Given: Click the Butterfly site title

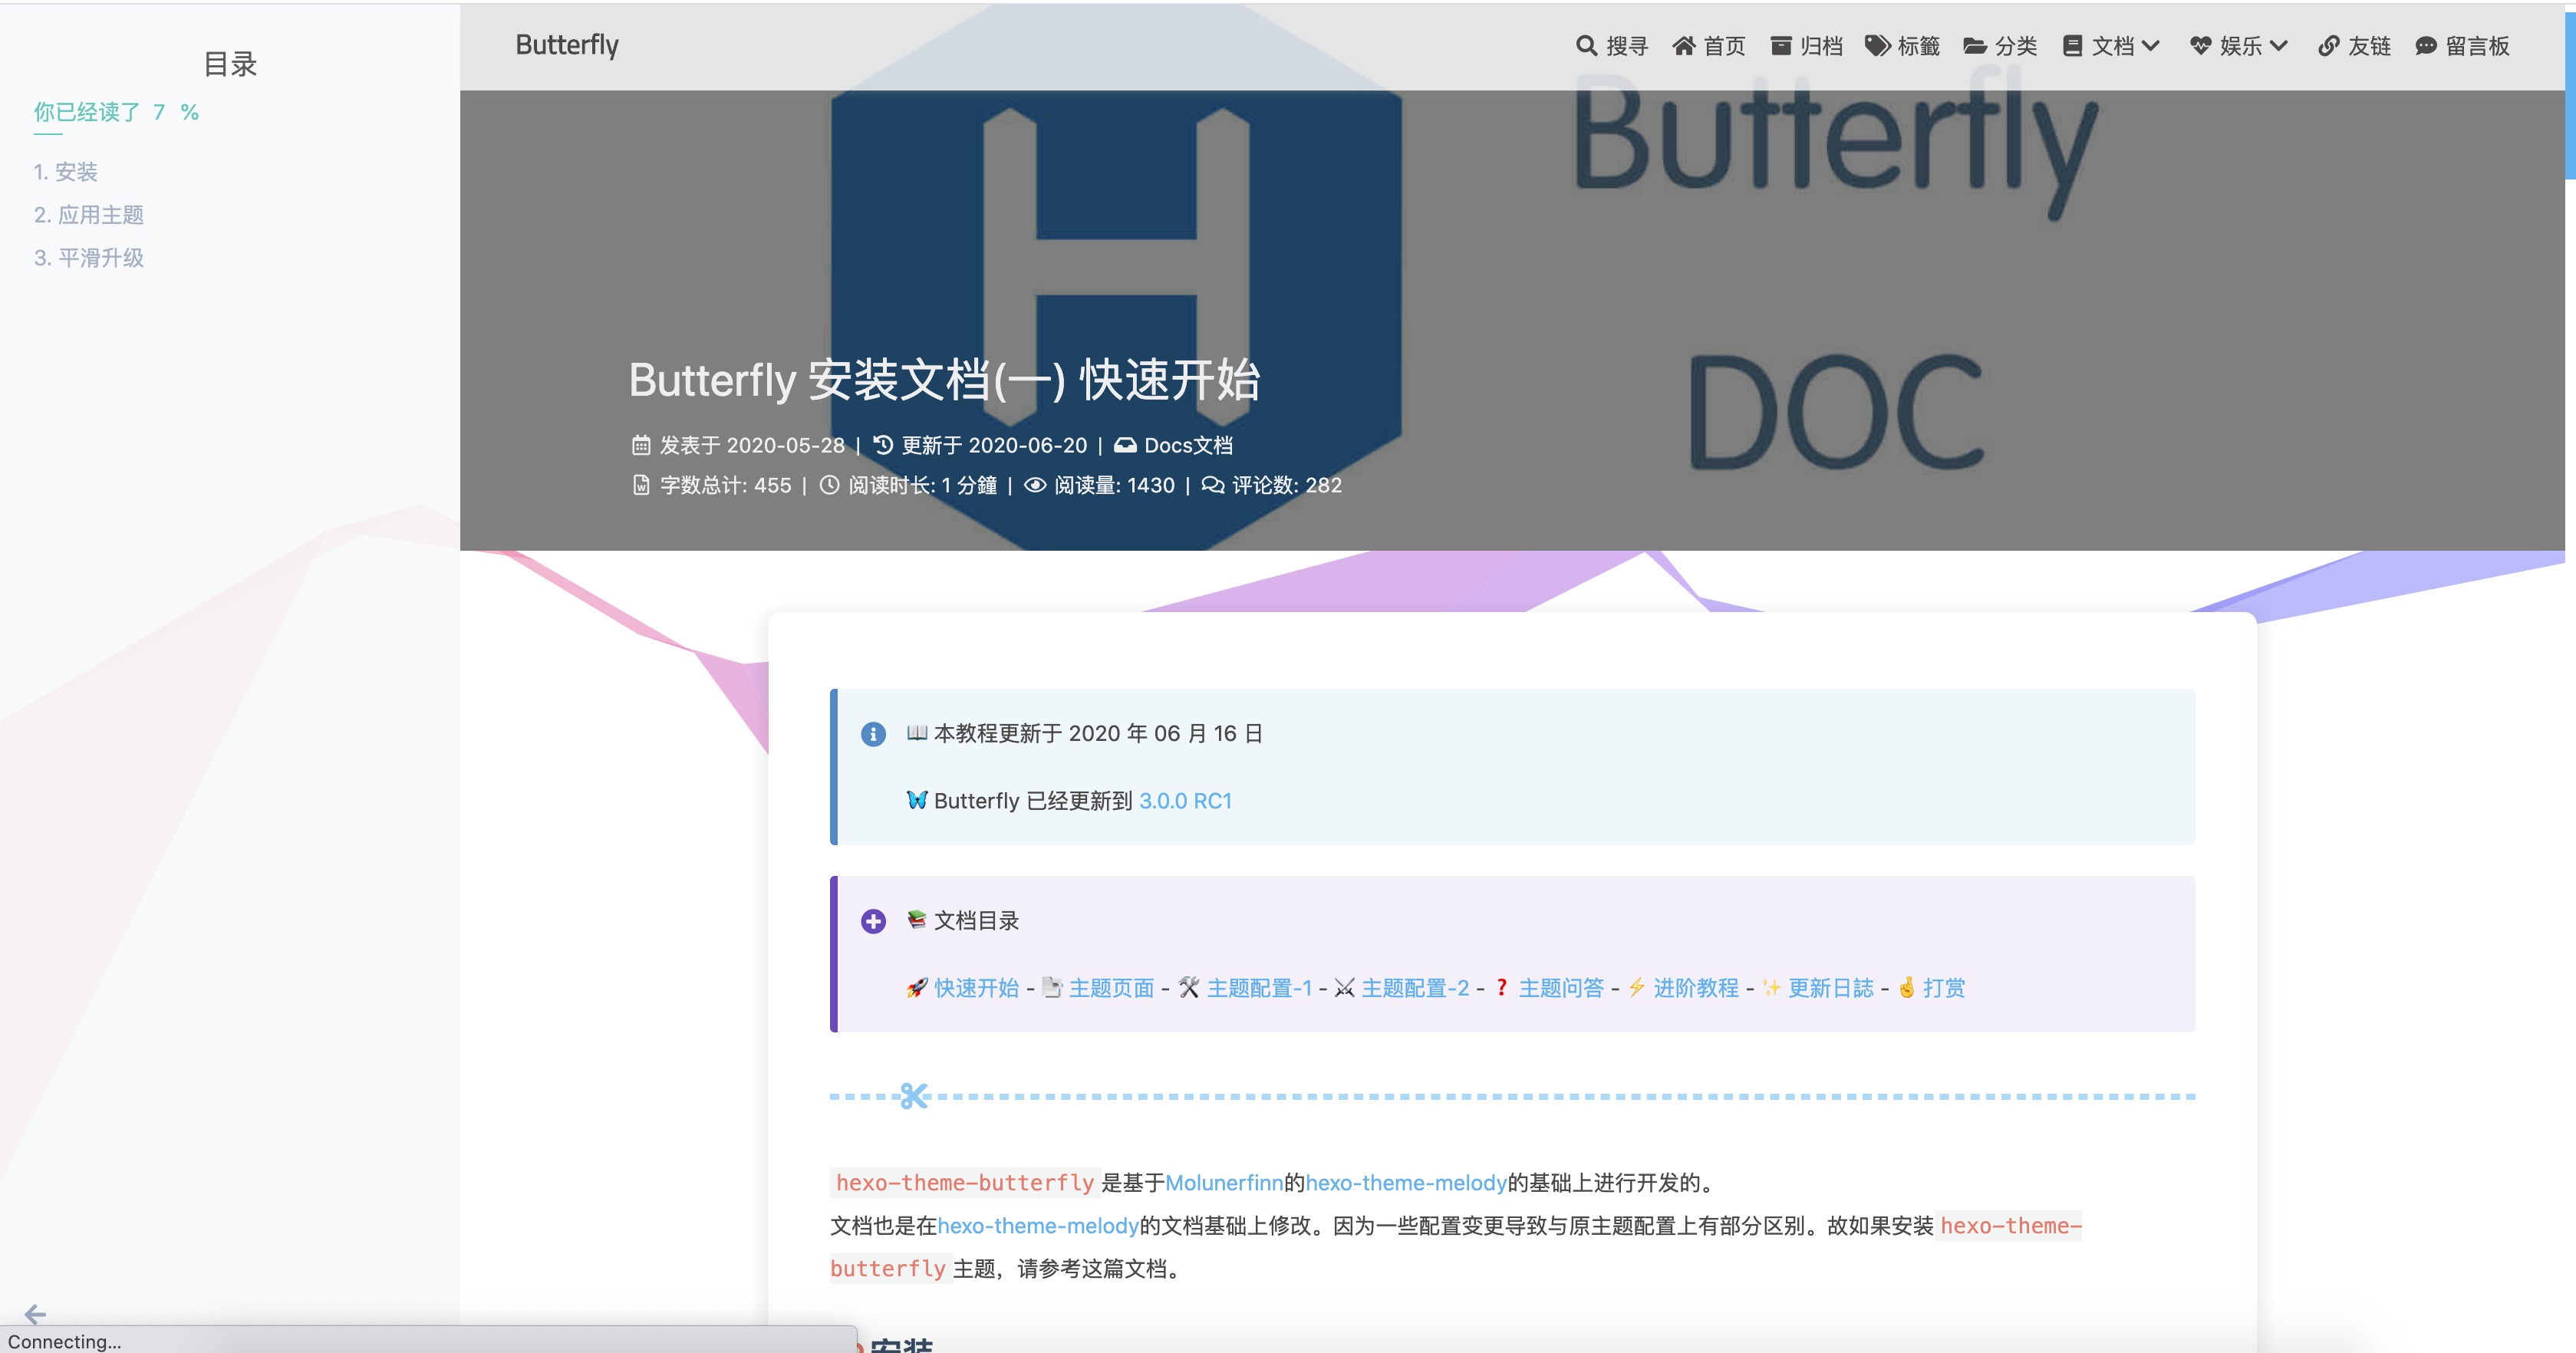Looking at the screenshot, I should point(567,45).
